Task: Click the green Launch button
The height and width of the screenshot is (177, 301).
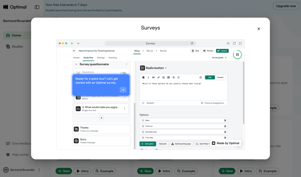Action: point(222,51)
